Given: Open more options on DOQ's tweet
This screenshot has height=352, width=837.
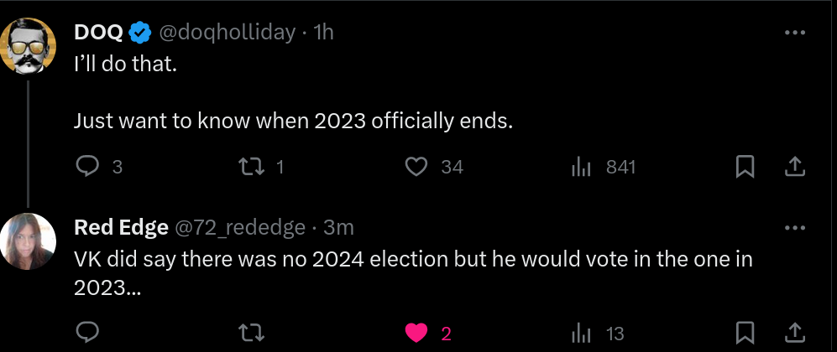Looking at the screenshot, I should [794, 33].
